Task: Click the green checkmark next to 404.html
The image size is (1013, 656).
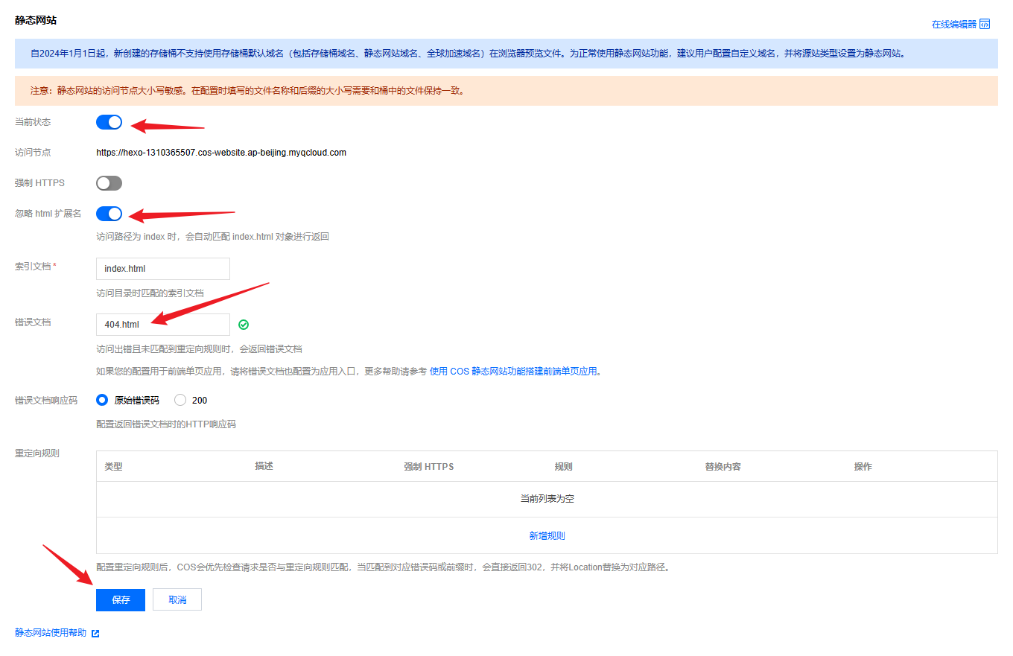Action: coord(244,325)
